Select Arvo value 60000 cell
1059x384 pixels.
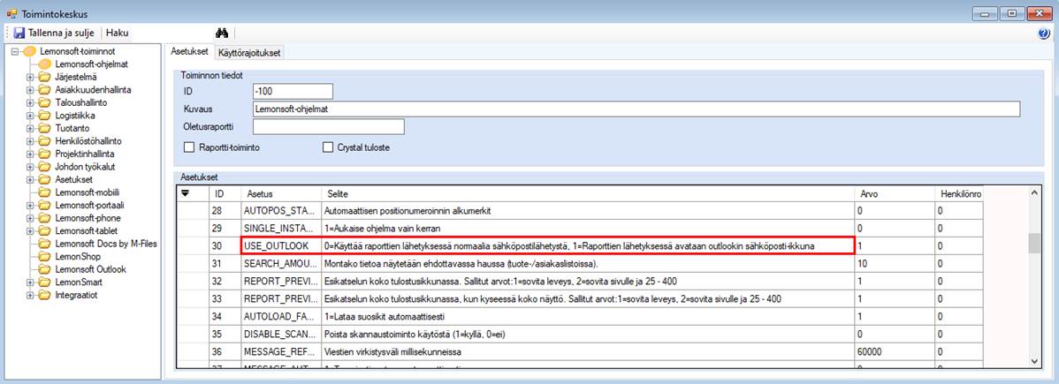coord(895,351)
